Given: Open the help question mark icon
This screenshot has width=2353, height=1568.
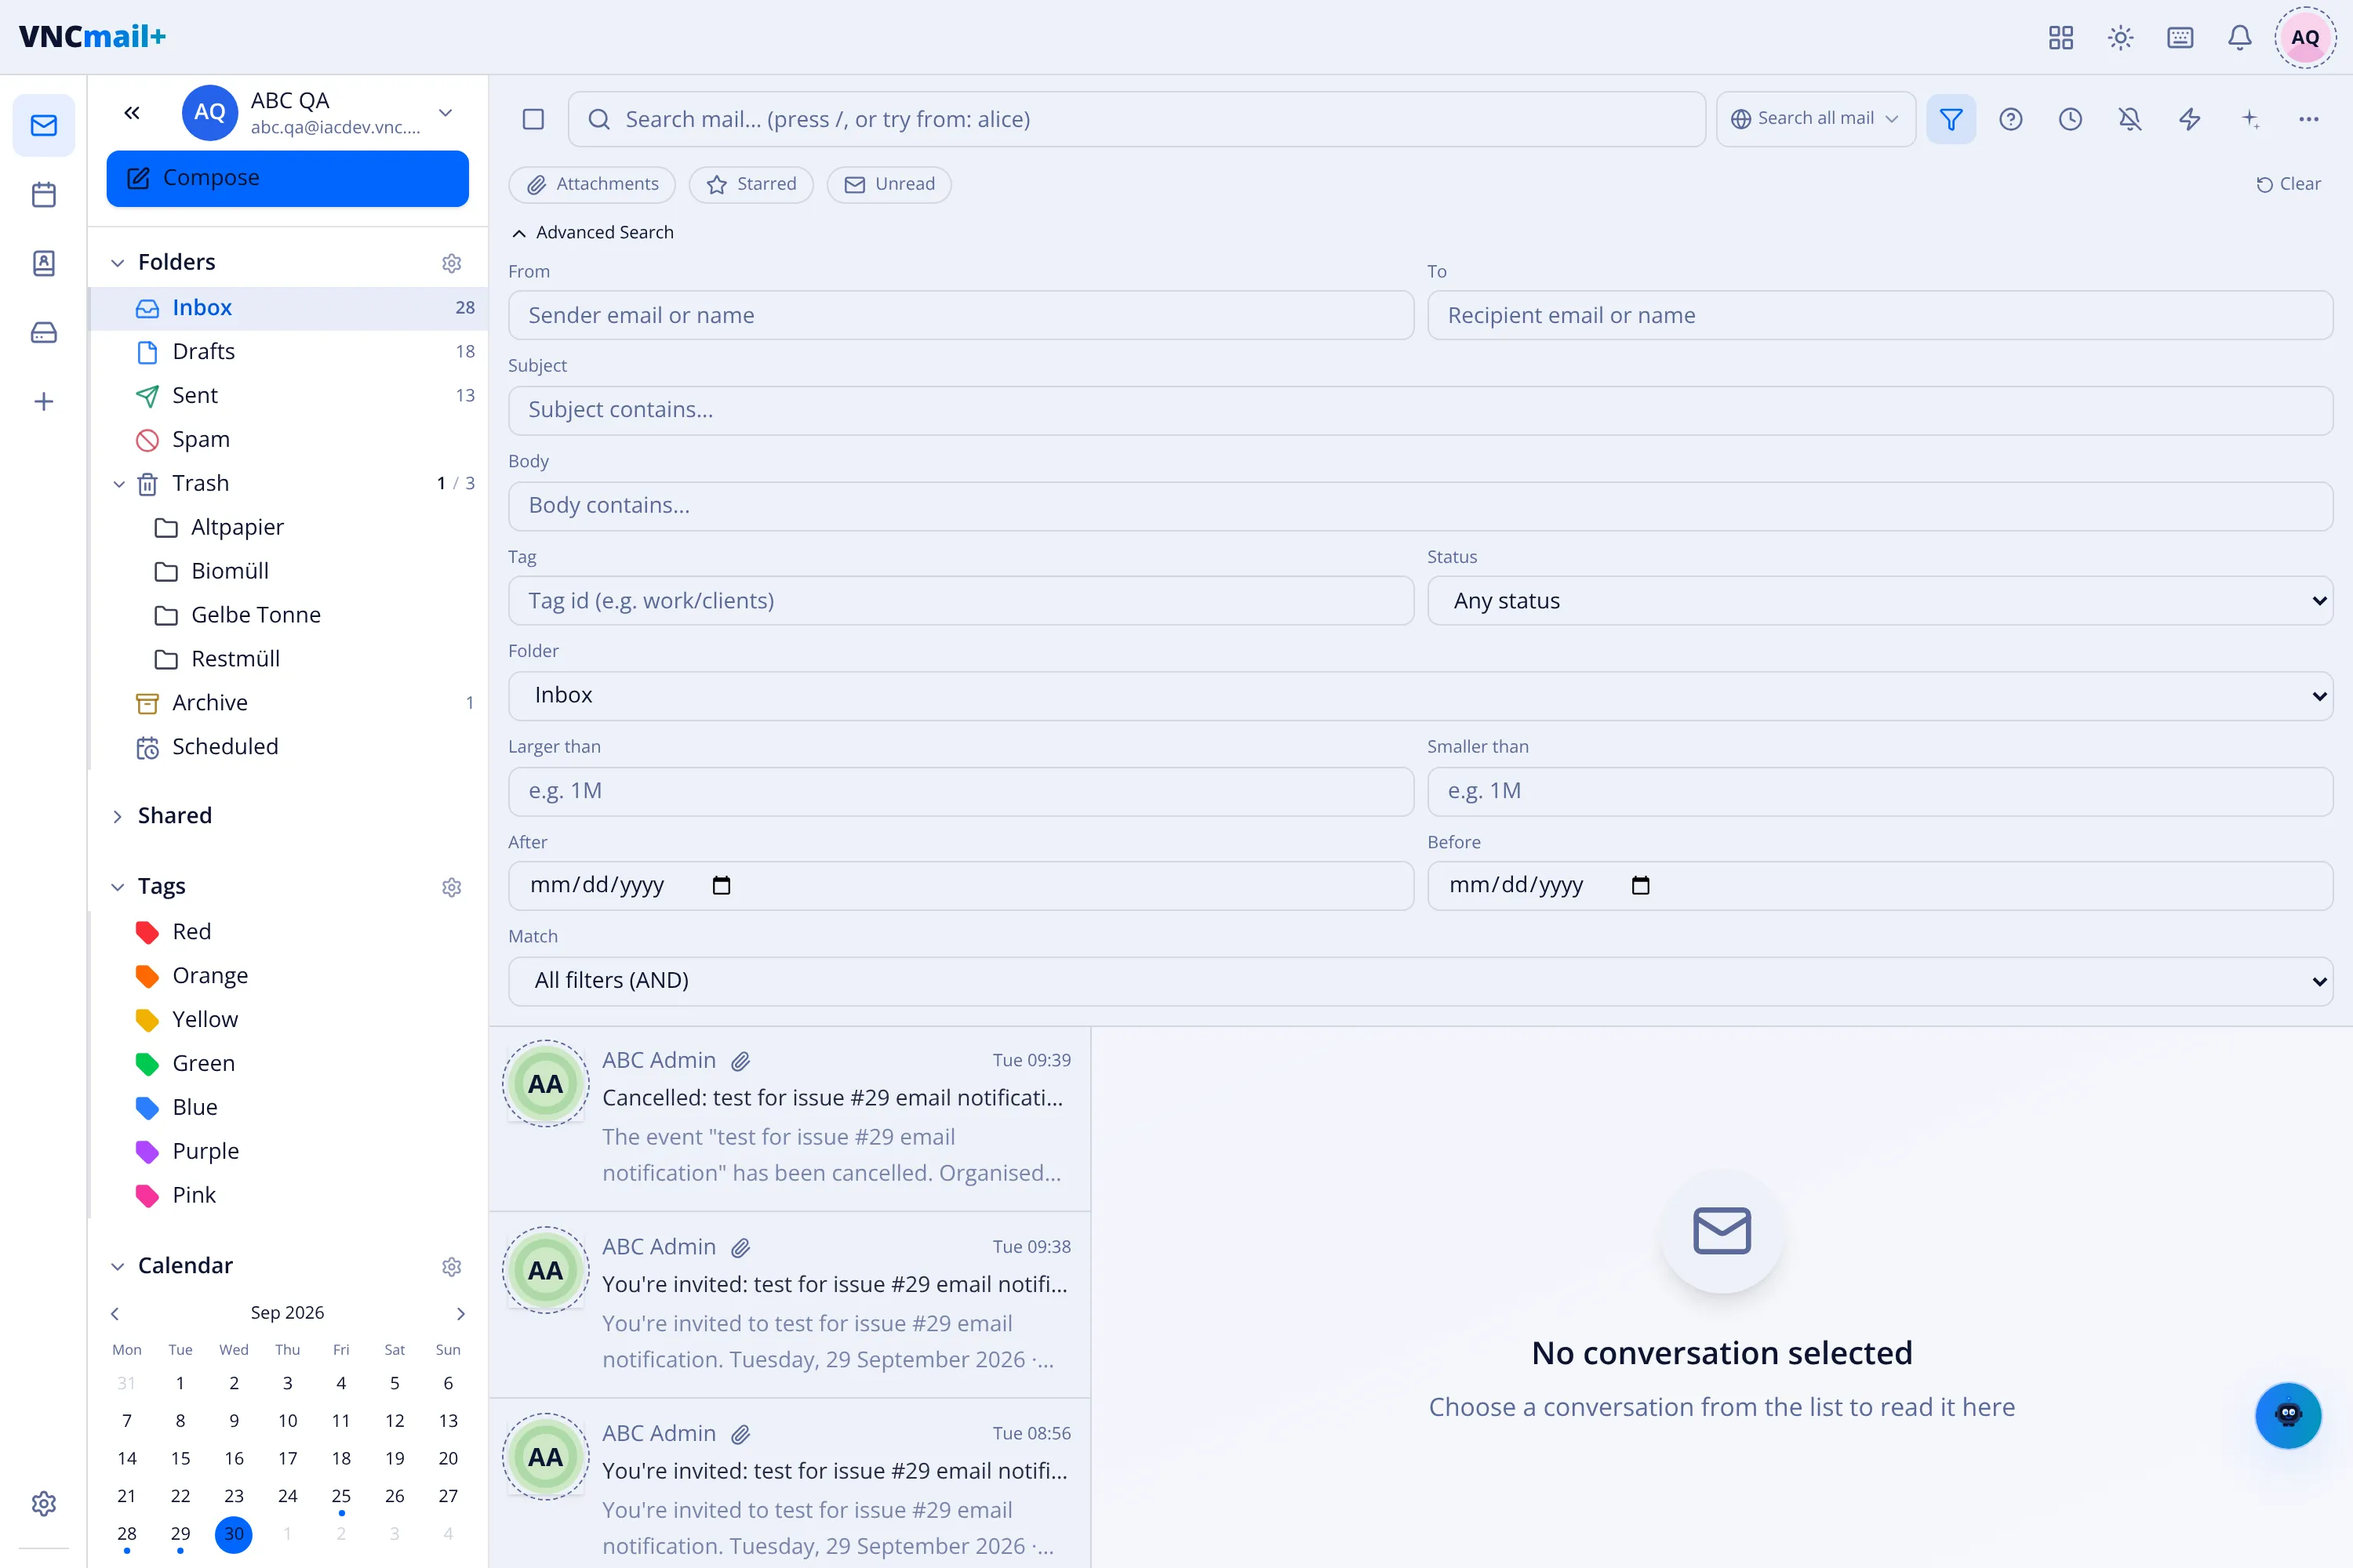Looking at the screenshot, I should [2011, 119].
